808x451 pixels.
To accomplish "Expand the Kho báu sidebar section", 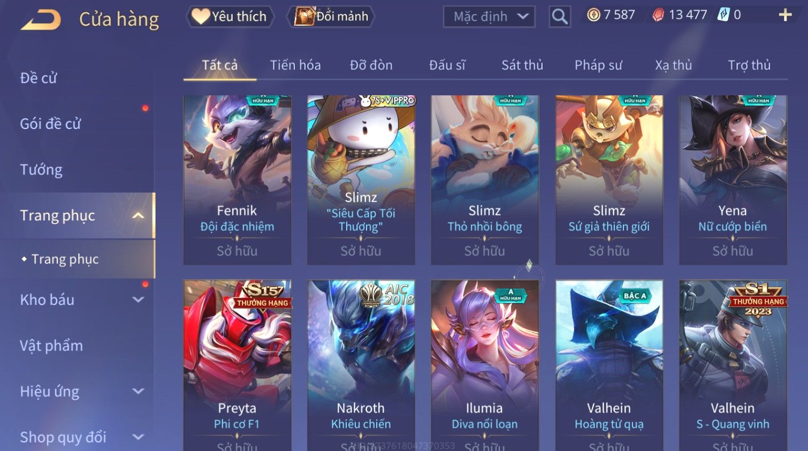I will [x=138, y=300].
